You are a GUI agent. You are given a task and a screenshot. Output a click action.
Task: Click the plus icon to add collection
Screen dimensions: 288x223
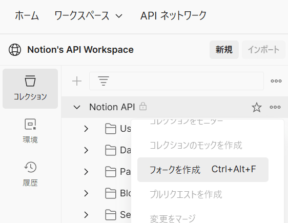coord(77,81)
